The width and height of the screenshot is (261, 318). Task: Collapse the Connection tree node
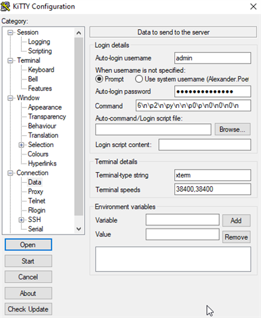[10, 173]
